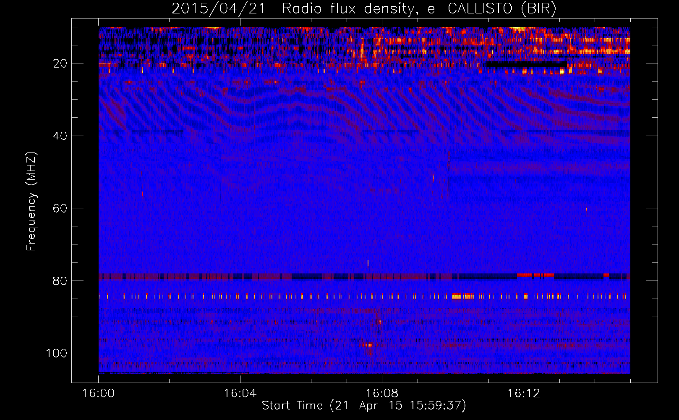
Task: Click the '16:00' time tick label
Action: (99, 393)
